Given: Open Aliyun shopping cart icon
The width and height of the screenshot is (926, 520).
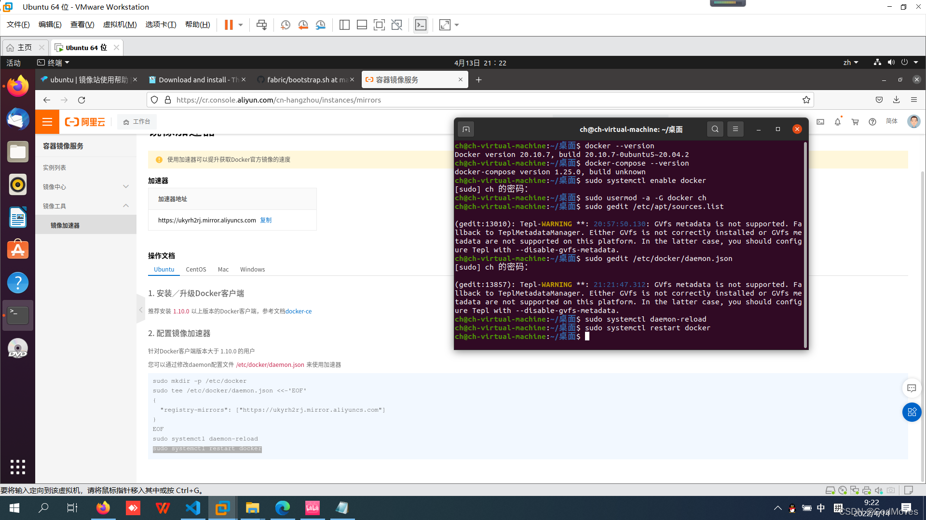Looking at the screenshot, I should (x=855, y=122).
